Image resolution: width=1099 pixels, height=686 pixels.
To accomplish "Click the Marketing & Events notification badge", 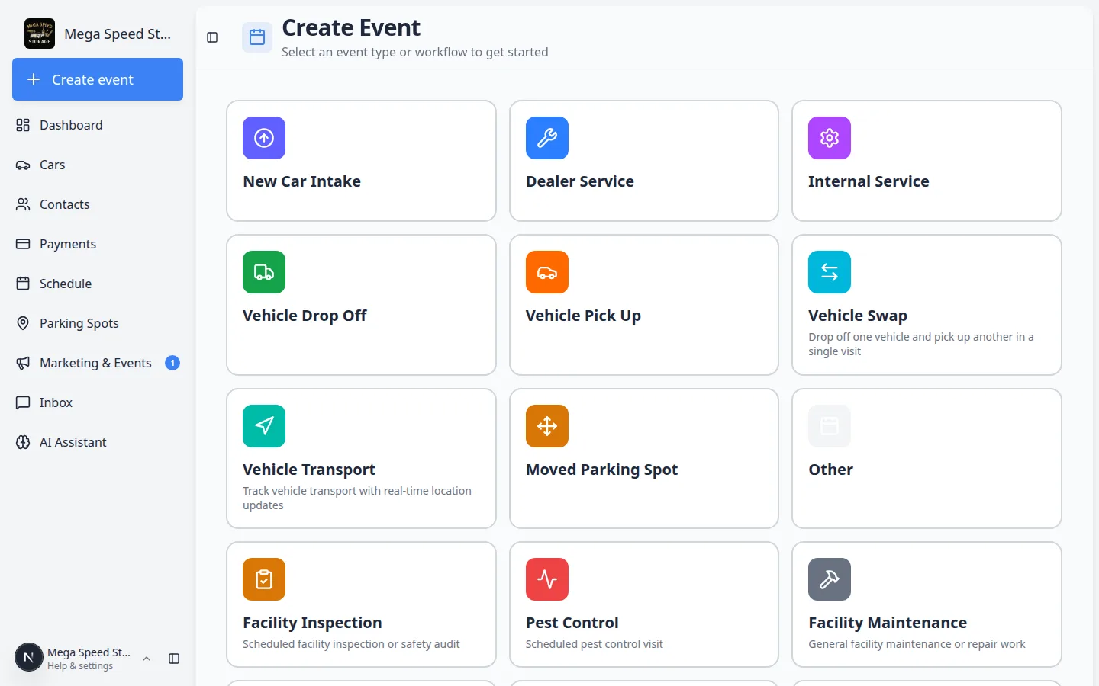I will [x=172, y=363].
